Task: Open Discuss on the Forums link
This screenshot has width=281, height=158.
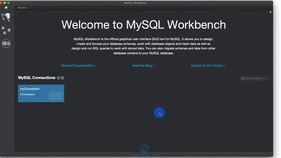Action: point(208,65)
